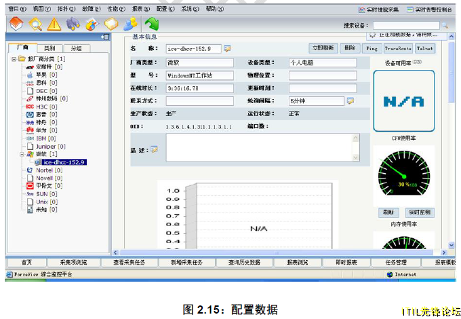The width and height of the screenshot is (461, 319).
Task: Select 未知 vendor in tree
Action: tap(42, 210)
